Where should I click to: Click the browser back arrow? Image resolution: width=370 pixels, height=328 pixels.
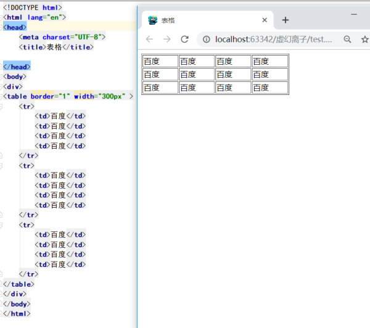[x=150, y=39]
